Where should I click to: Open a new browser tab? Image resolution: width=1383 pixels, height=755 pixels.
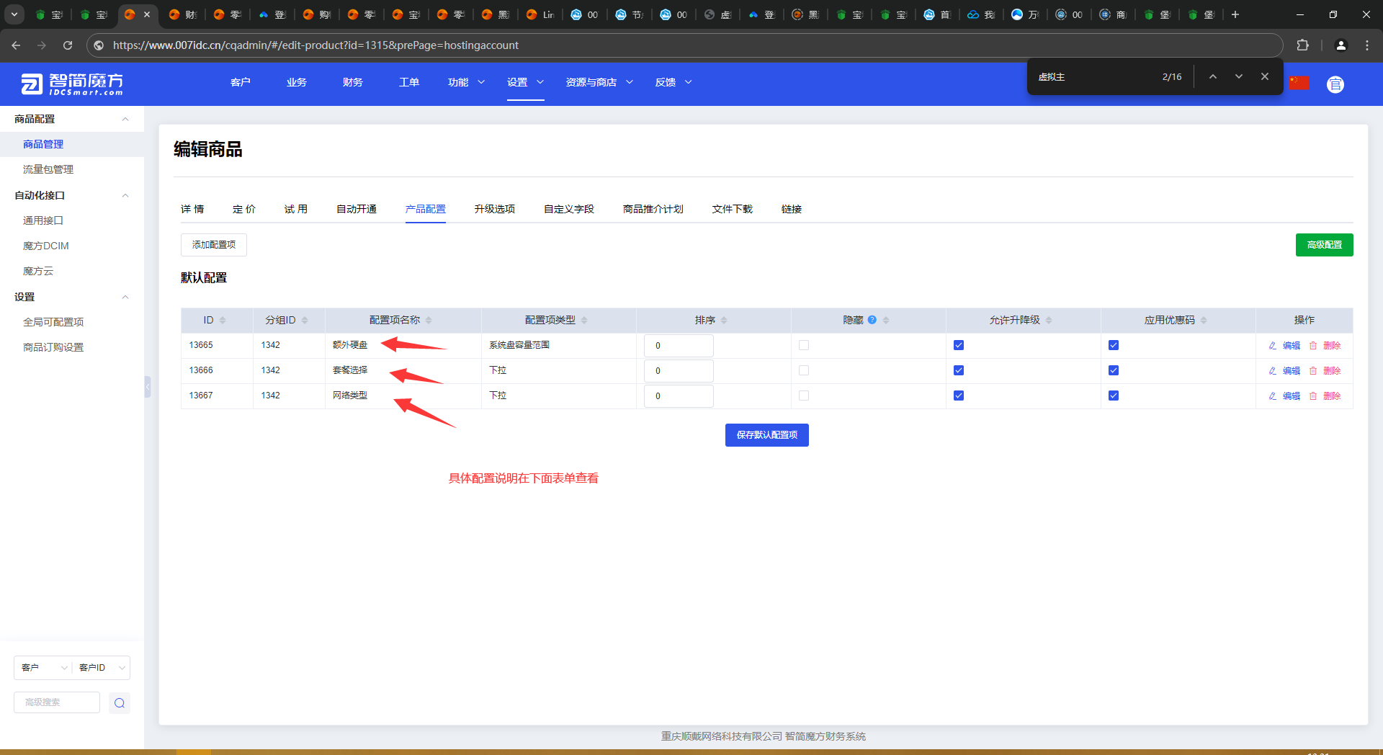1235,14
